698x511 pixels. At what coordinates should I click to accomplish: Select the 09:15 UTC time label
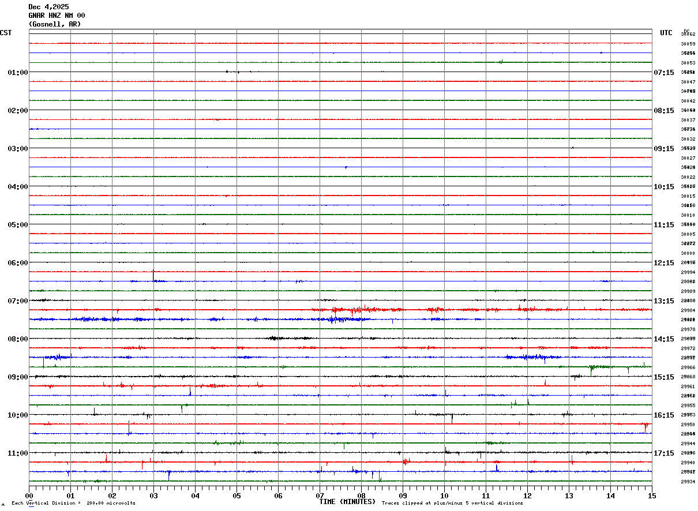tap(664, 149)
